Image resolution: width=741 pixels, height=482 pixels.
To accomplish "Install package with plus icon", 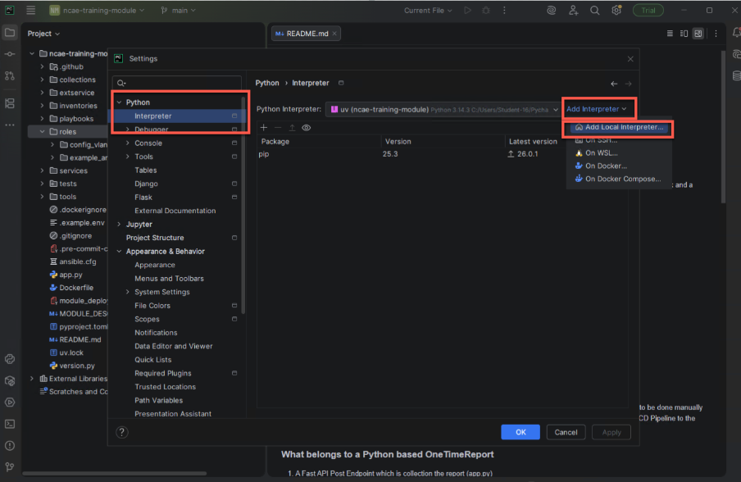I will (x=264, y=128).
